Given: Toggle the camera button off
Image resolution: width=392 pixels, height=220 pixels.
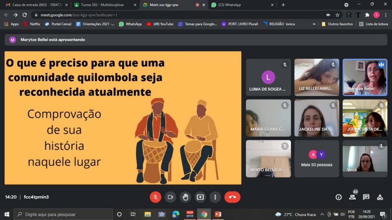Looking at the screenshot, I should pos(170,197).
